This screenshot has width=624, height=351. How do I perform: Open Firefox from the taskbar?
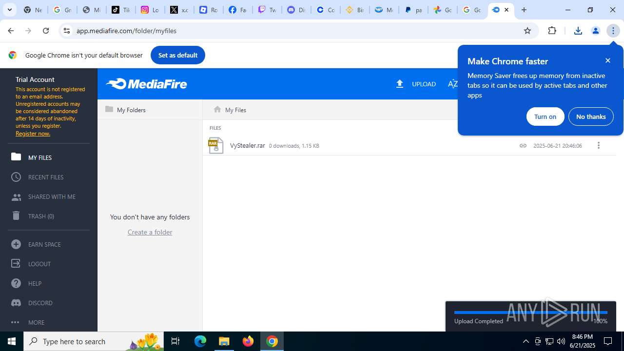tap(248, 341)
